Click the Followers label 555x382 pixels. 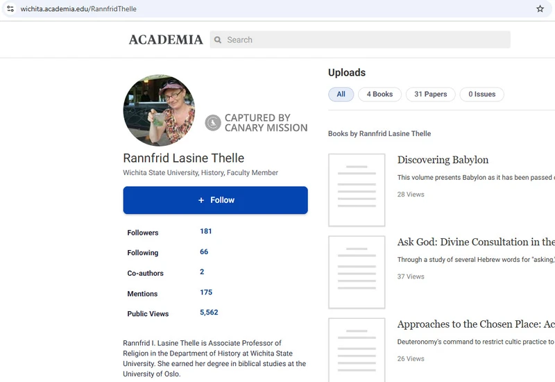pos(143,233)
